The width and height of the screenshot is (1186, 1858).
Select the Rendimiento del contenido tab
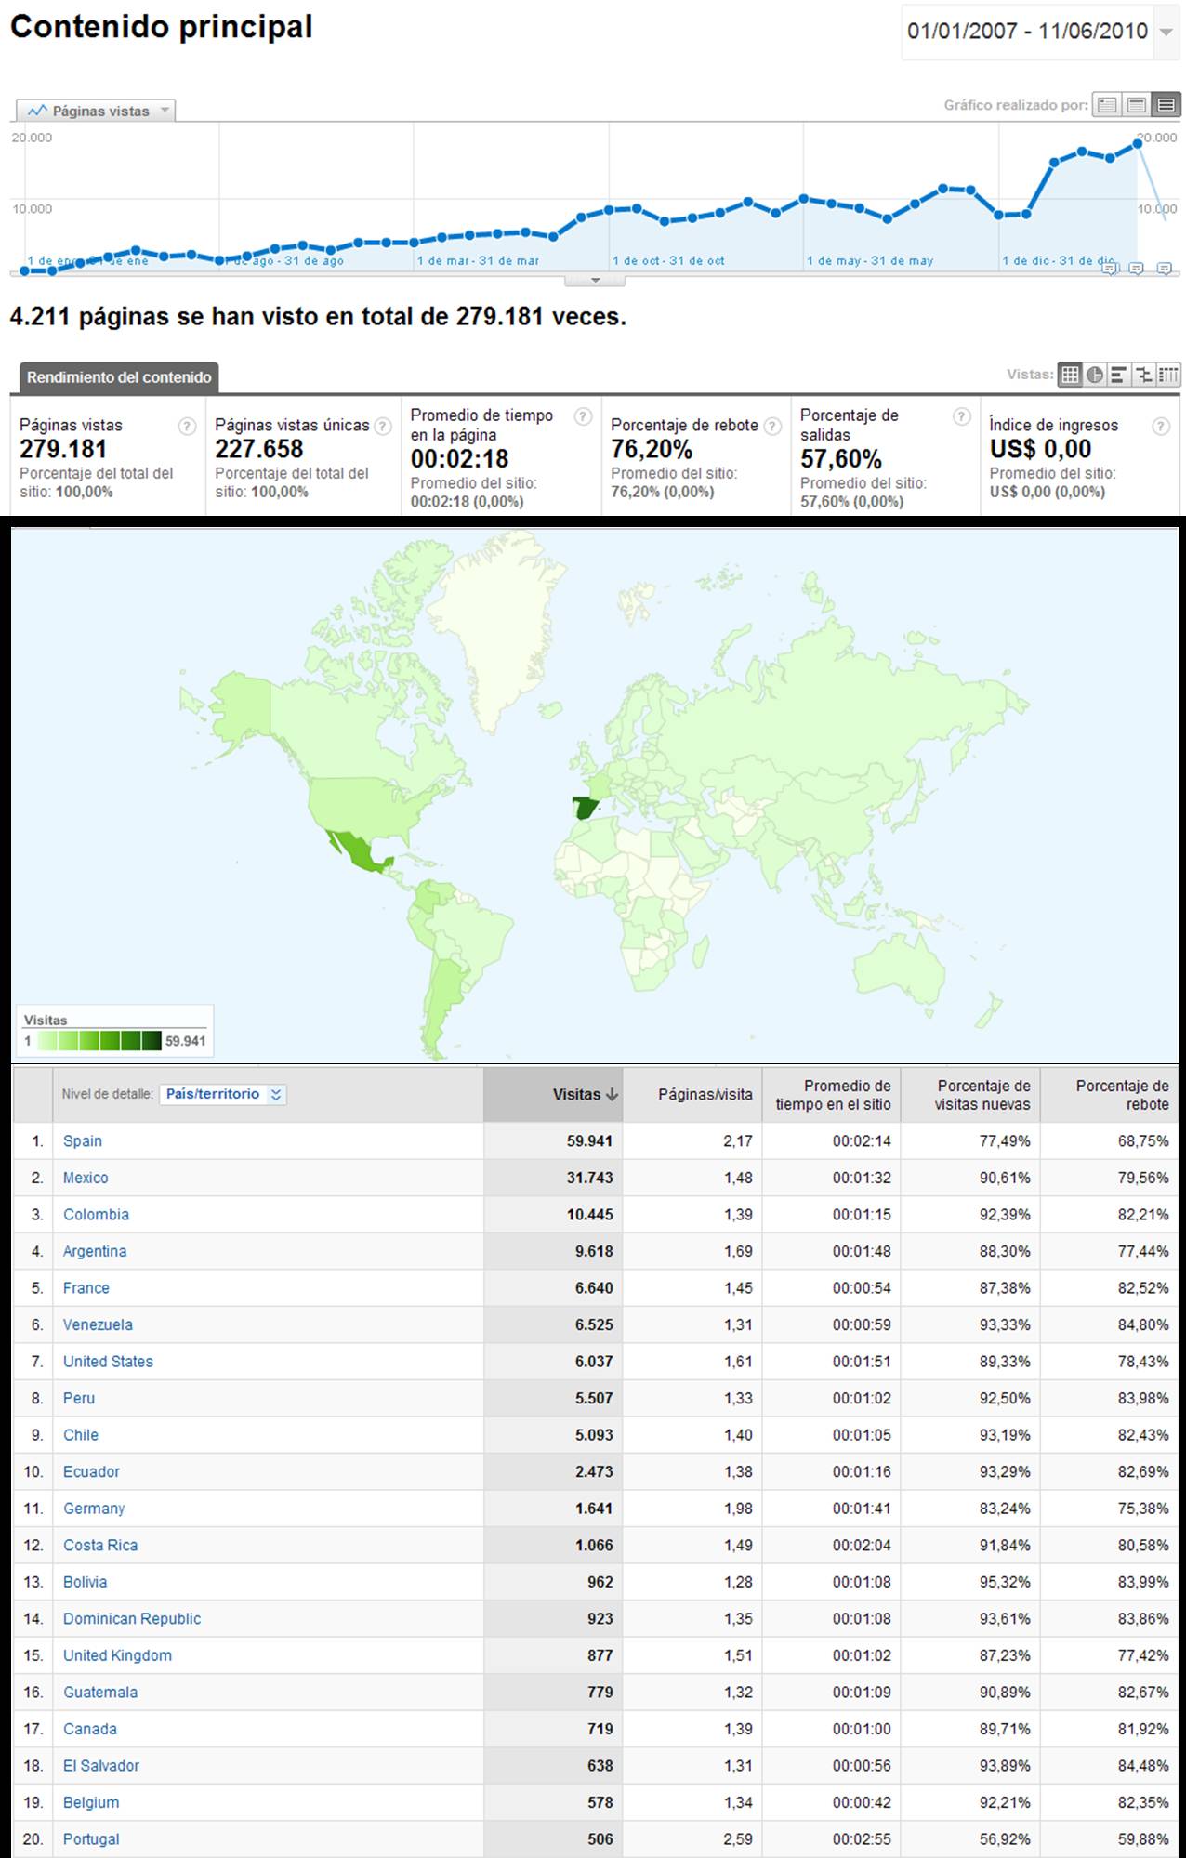[119, 376]
